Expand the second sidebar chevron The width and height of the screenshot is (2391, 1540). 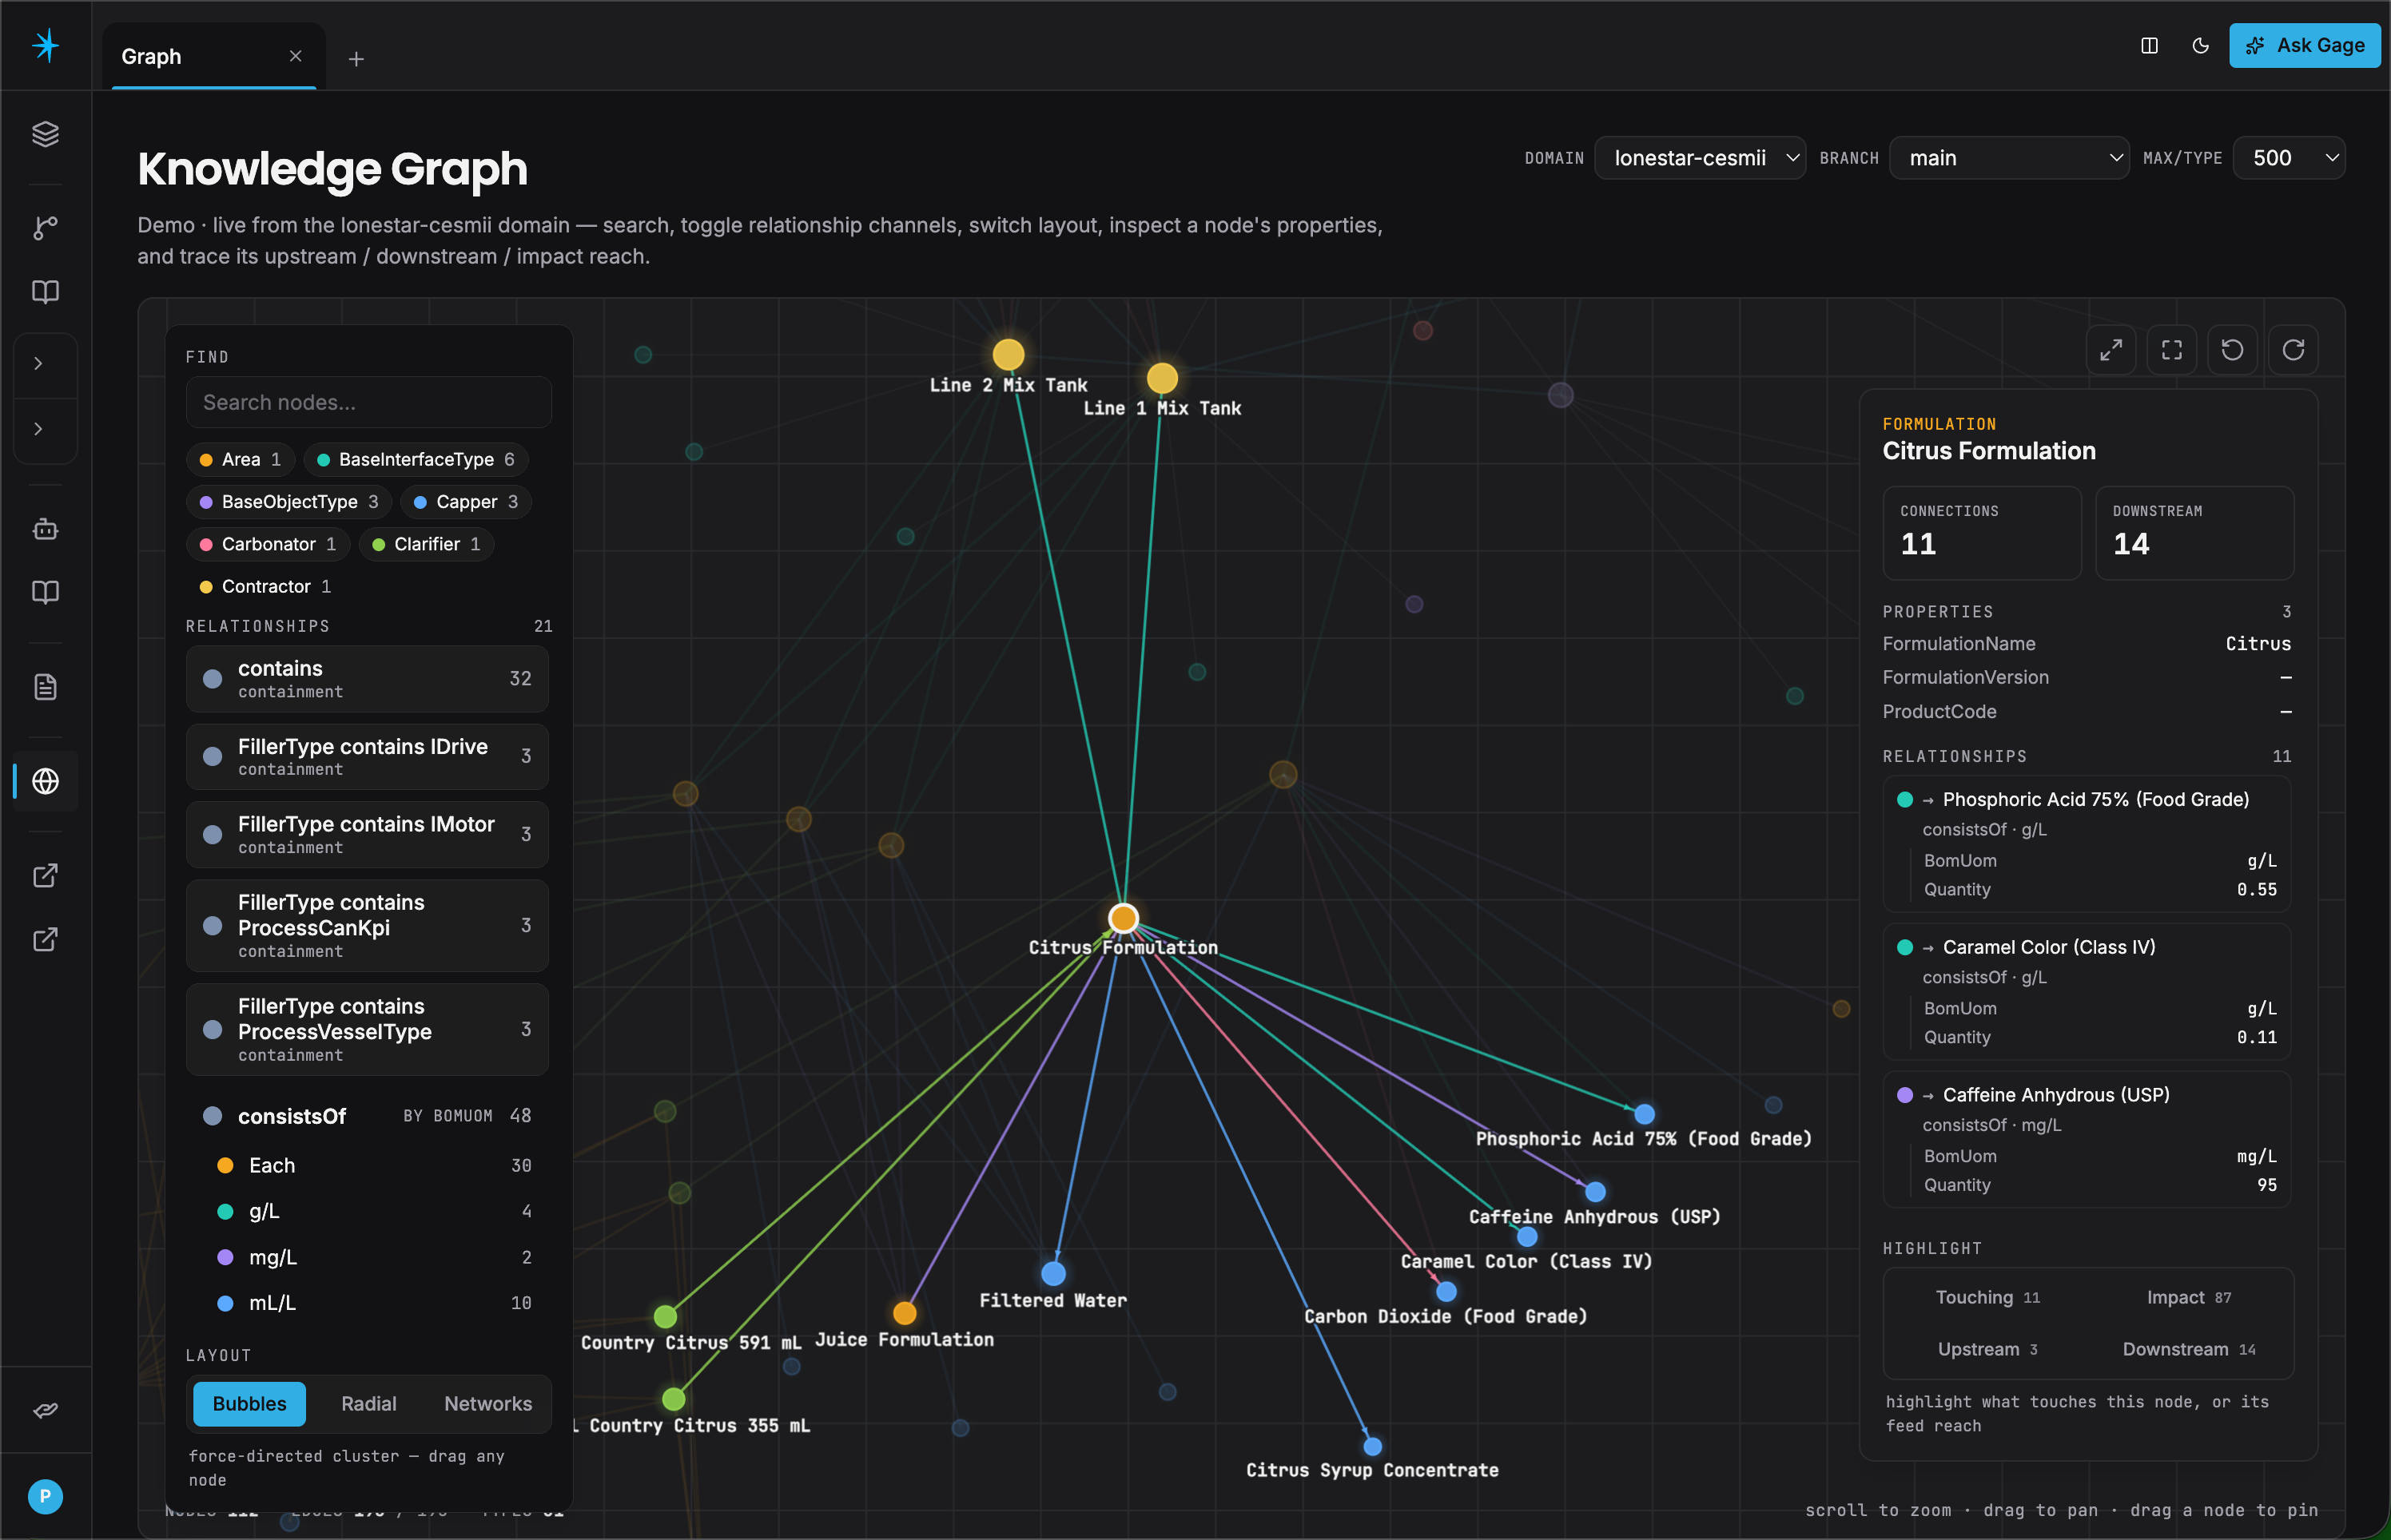tap(38, 429)
